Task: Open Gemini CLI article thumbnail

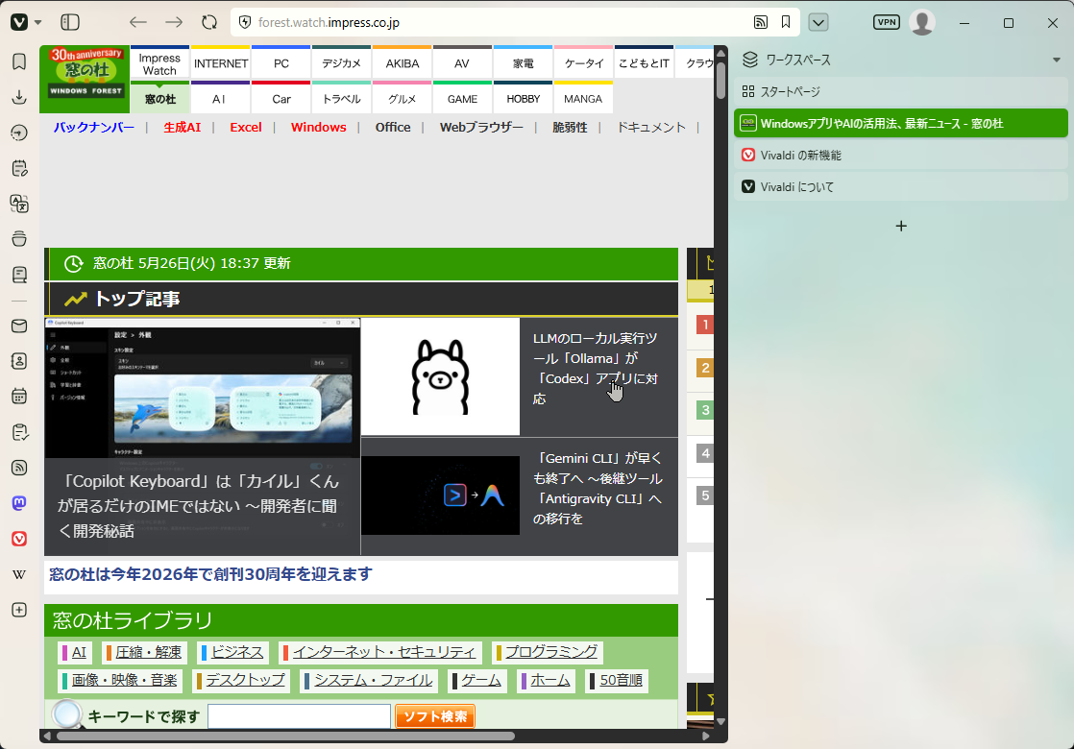Action: (440, 495)
